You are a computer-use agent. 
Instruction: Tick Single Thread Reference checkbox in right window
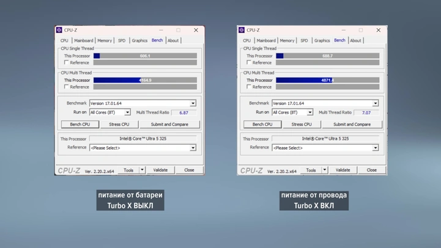[x=249, y=62]
